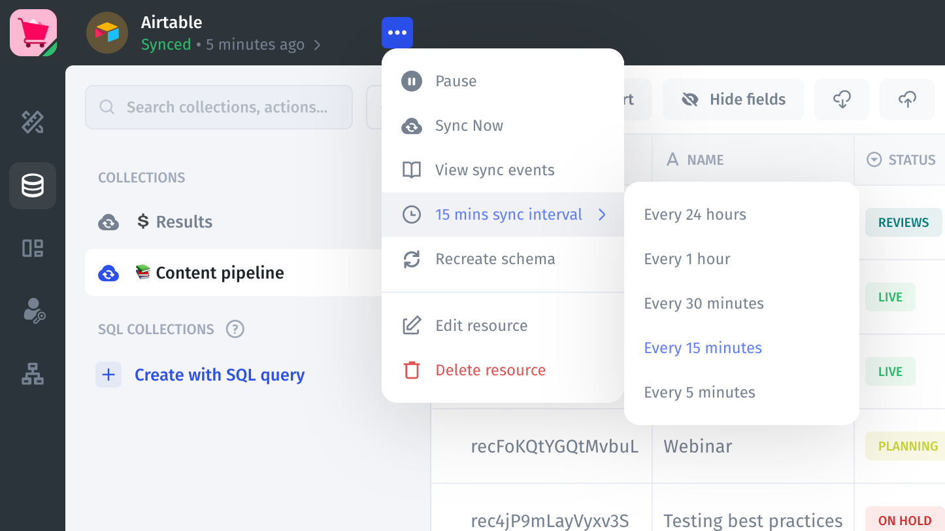This screenshot has width=945, height=531.
Task: Open the shopping cart app logo
Action: pyautogui.click(x=33, y=33)
